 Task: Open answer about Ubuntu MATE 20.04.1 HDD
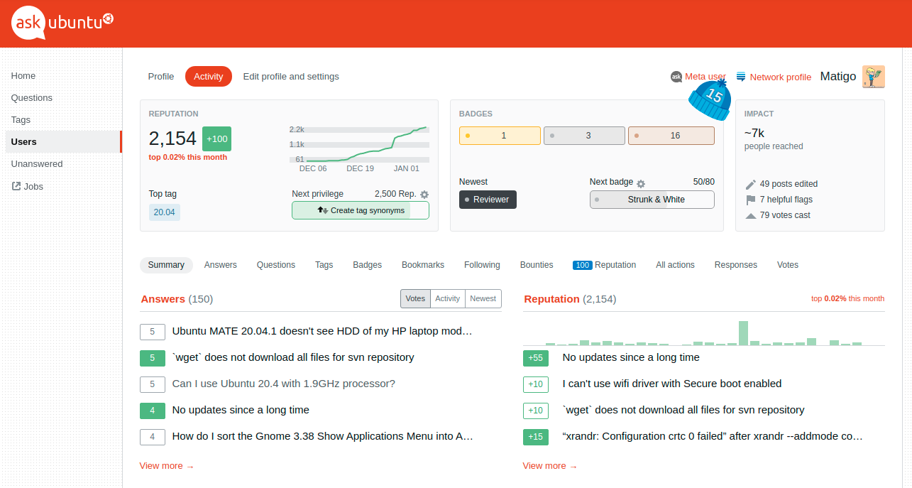[322, 331]
